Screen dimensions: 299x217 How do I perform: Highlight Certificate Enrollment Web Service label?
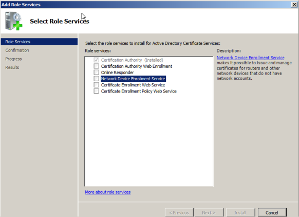coord(133,85)
